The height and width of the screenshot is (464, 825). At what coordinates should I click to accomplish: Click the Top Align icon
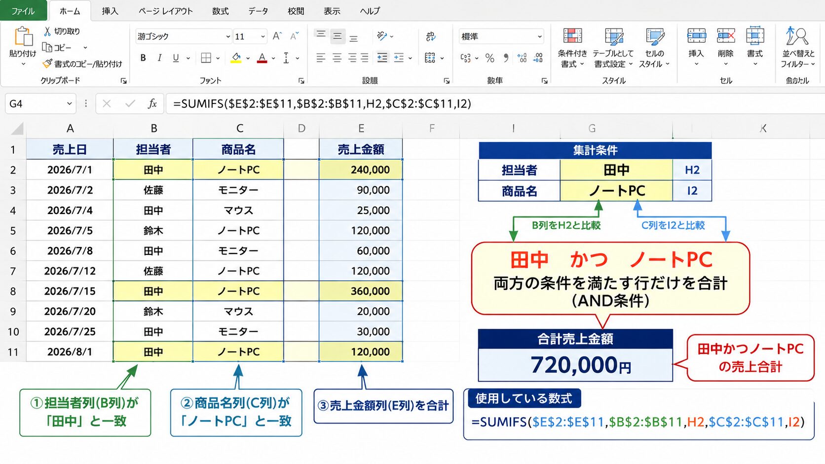pyautogui.click(x=321, y=35)
